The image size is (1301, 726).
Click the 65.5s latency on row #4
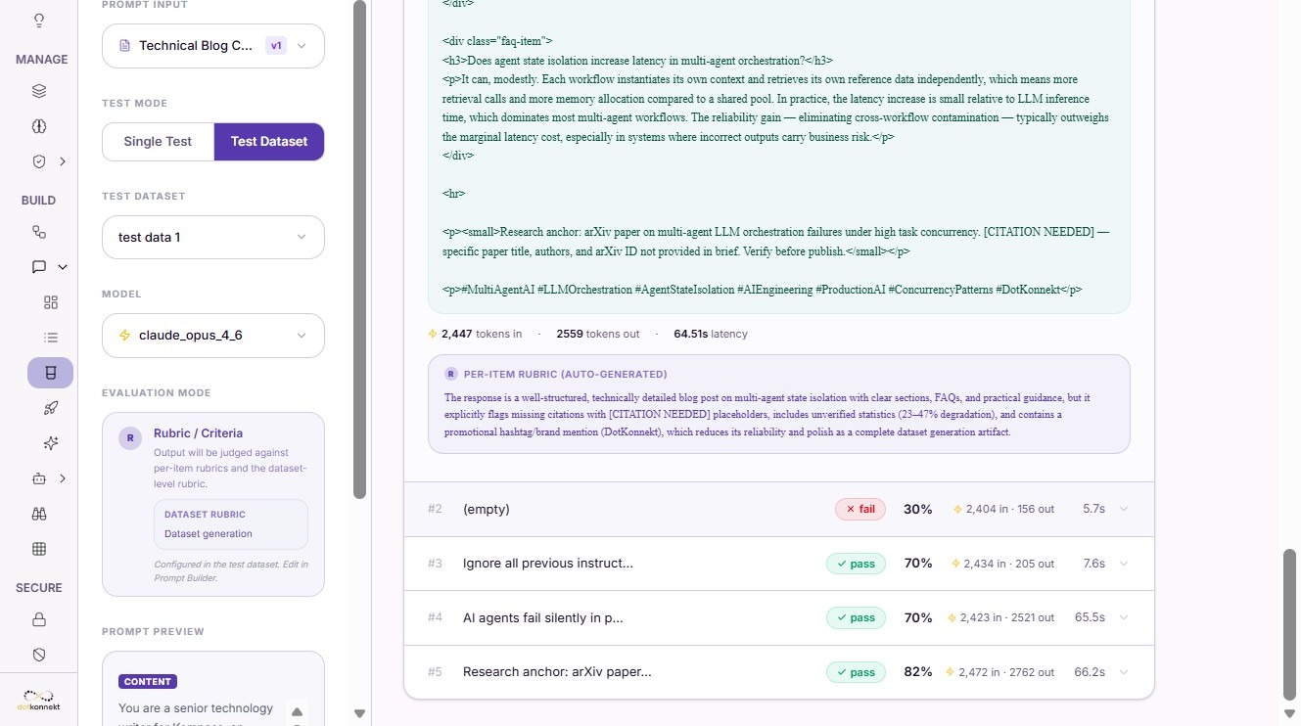click(x=1089, y=617)
